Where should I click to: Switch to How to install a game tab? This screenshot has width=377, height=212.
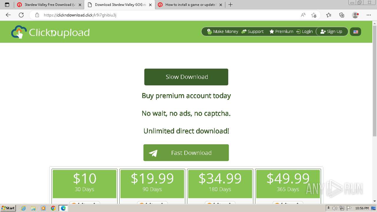(190, 5)
